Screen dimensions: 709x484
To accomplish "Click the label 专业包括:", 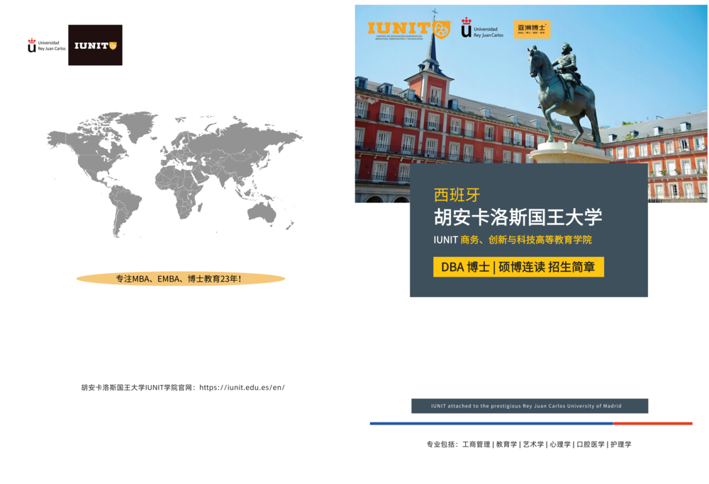I will [442, 445].
